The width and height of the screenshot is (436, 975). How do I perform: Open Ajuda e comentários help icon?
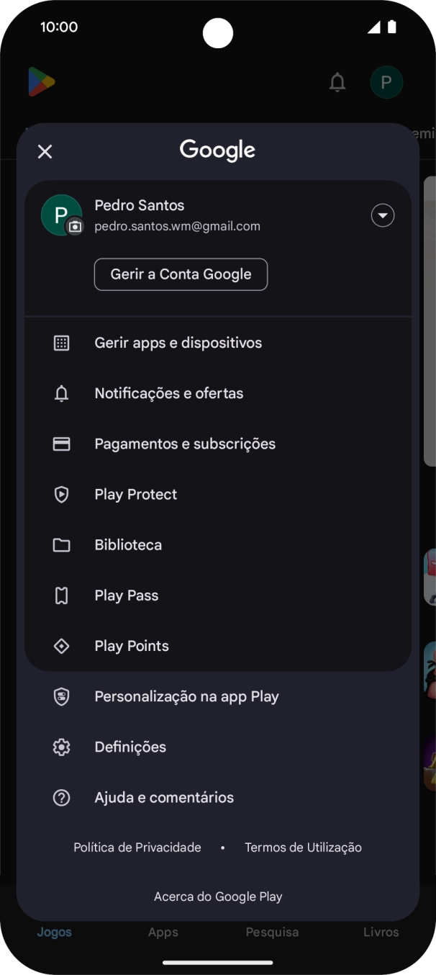[61, 797]
